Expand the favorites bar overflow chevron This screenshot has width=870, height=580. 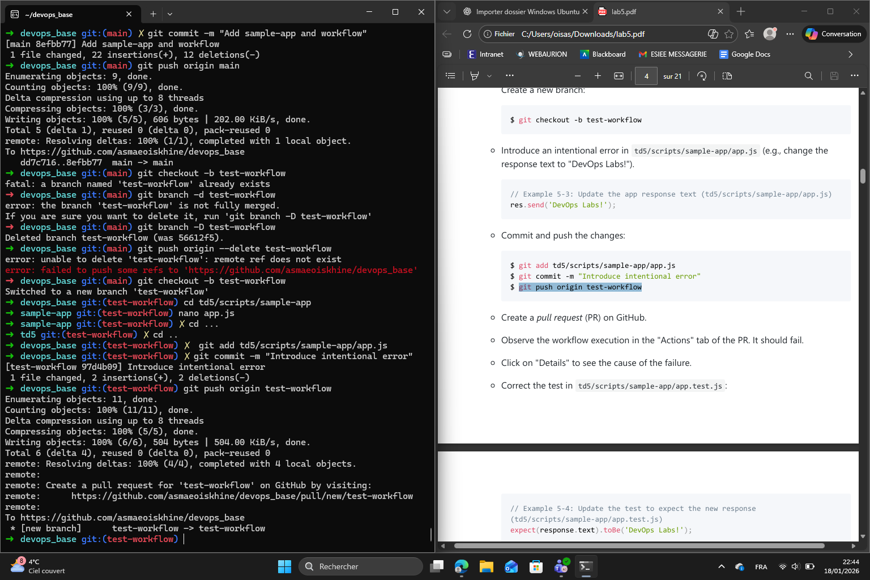pyautogui.click(x=851, y=54)
